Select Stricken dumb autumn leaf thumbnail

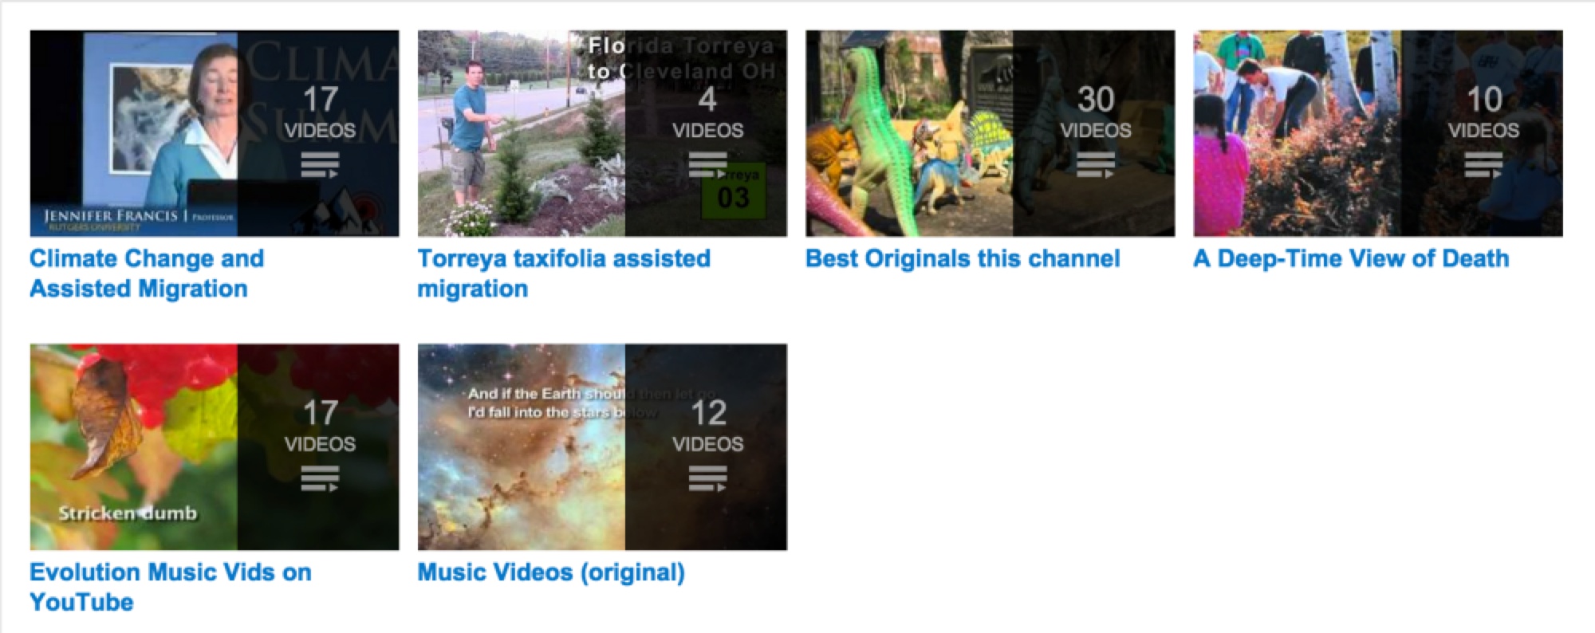pos(215,446)
